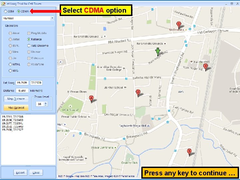Click red map marker number 3
Screen dimensions: 240x180
point(205,67)
